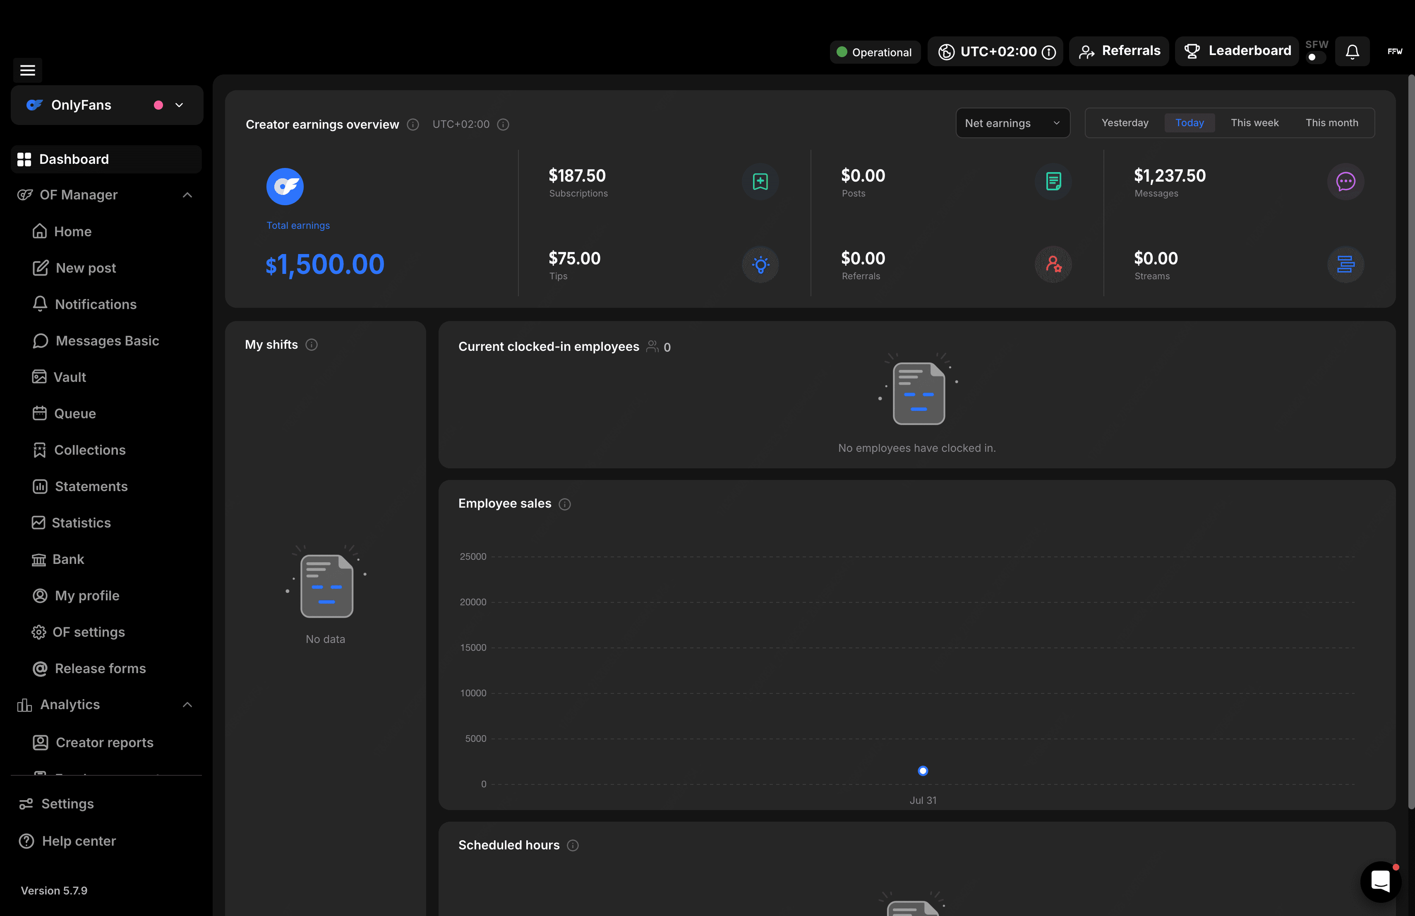Click the OnlyFans logo above Total earnings
Viewport: 1415px width, 916px height.
click(285, 187)
